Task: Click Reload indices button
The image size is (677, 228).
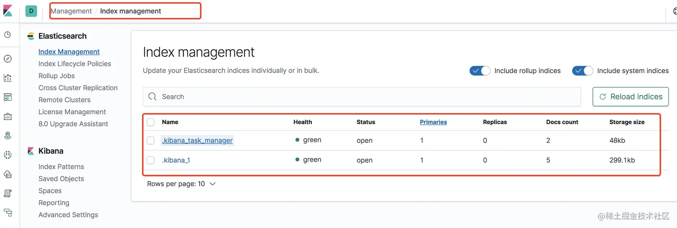Action: click(x=630, y=97)
